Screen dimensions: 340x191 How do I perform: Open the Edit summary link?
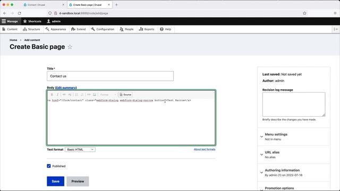tap(66, 88)
